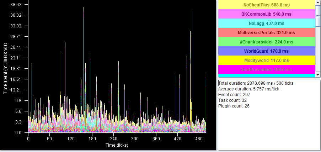Select GriefPrevention 108.0 ms entry
This screenshot has height=152, width=321.
coord(266,69)
